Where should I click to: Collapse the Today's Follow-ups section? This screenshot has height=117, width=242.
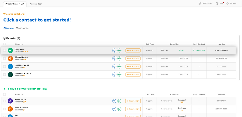click(x=5, y=89)
